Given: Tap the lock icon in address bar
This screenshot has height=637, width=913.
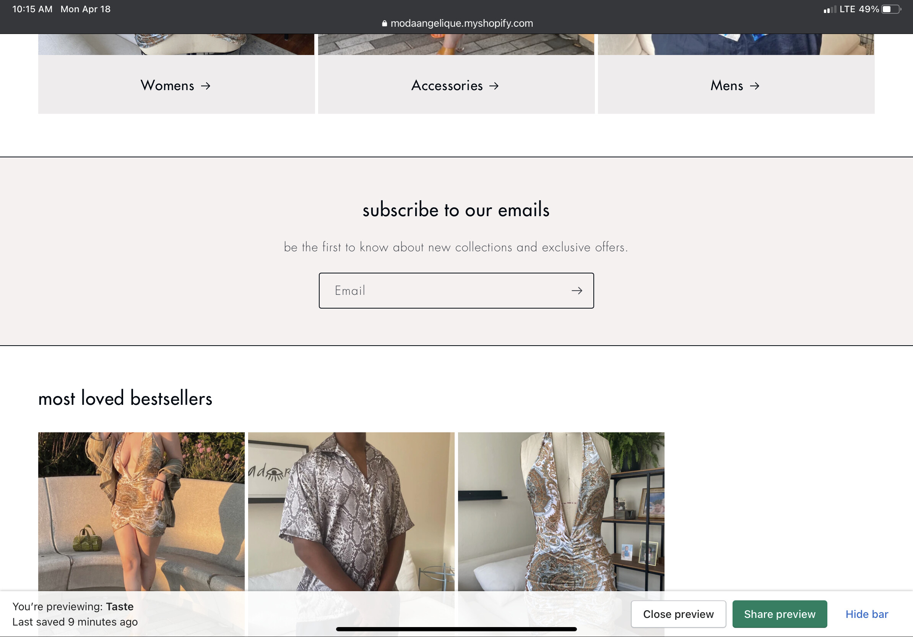Looking at the screenshot, I should point(385,23).
